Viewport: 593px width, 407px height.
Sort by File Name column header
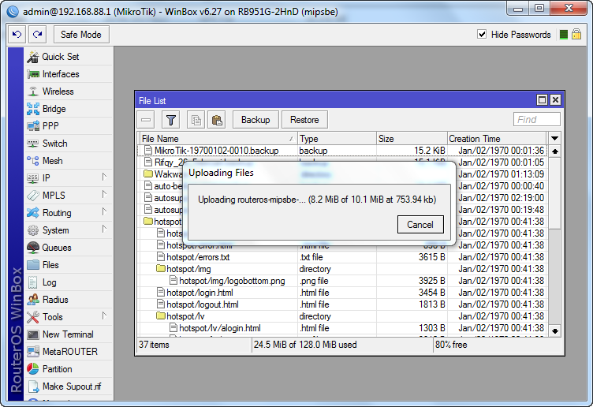coord(218,139)
